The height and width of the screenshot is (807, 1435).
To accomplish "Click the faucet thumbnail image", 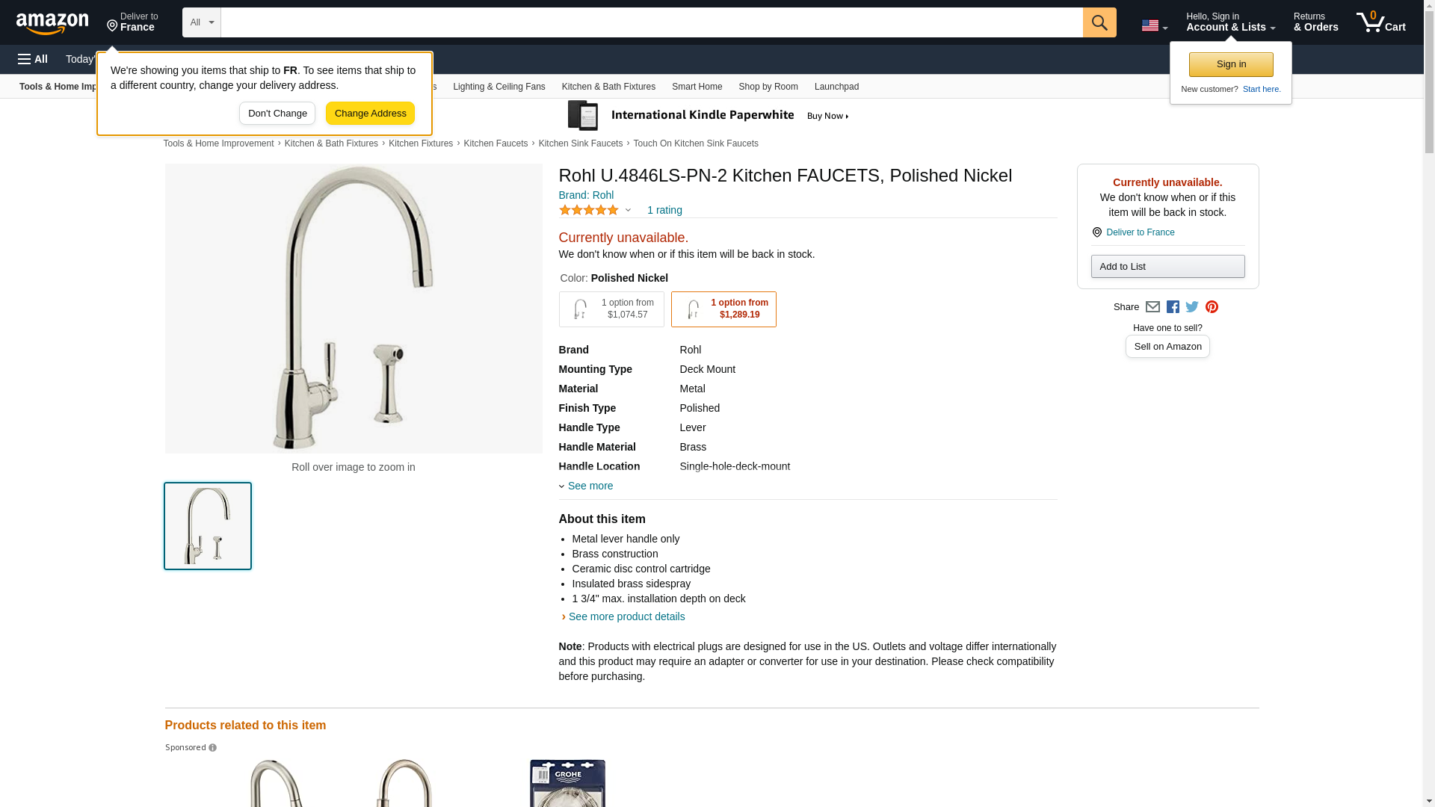I will tap(208, 526).
